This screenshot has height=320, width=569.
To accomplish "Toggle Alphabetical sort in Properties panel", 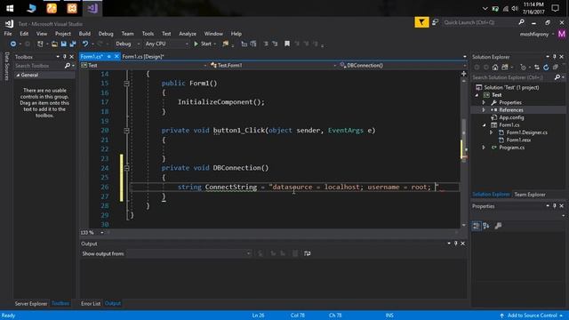I will pos(486,226).
